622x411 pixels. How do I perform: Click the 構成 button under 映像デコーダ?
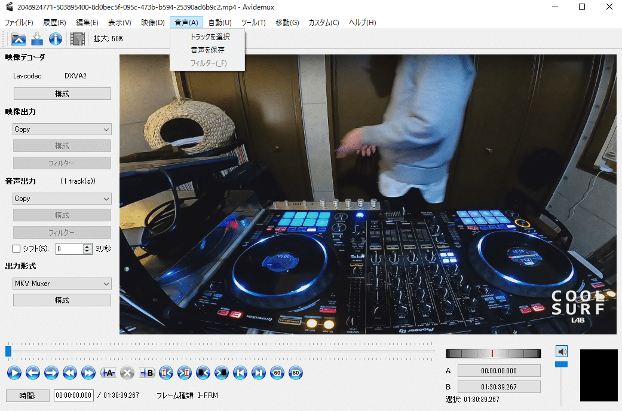pos(62,93)
